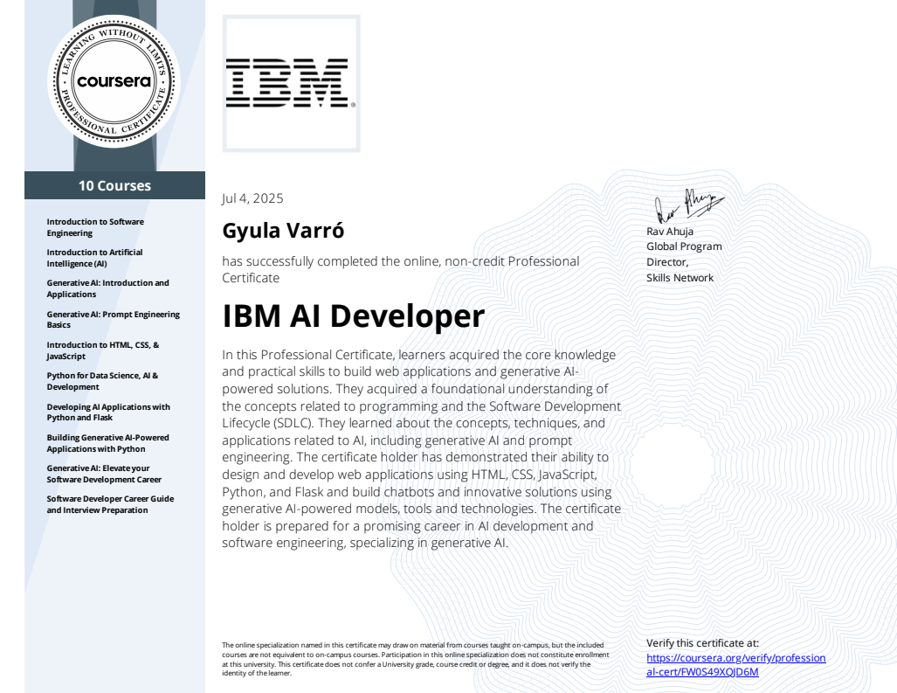
Task: Select Building Generative AI-Powered Applications with Python
Action: click(x=107, y=443)
